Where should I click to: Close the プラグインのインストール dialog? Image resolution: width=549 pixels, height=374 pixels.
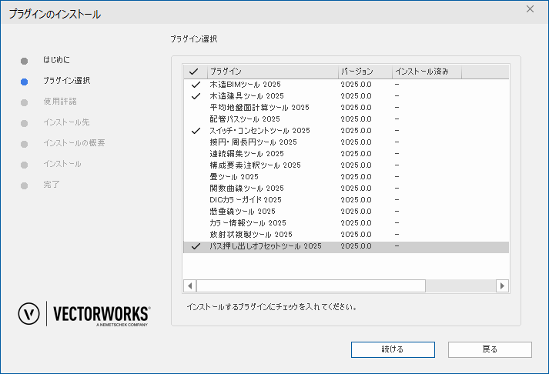click(530, 9)
